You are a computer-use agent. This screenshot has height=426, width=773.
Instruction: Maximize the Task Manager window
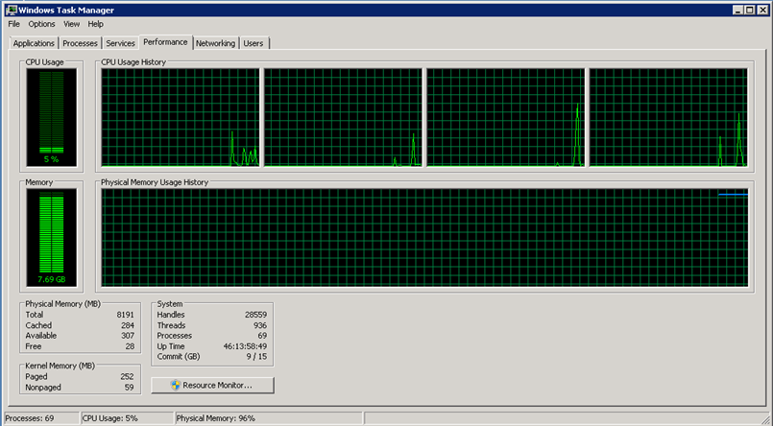tap(749, 10)
